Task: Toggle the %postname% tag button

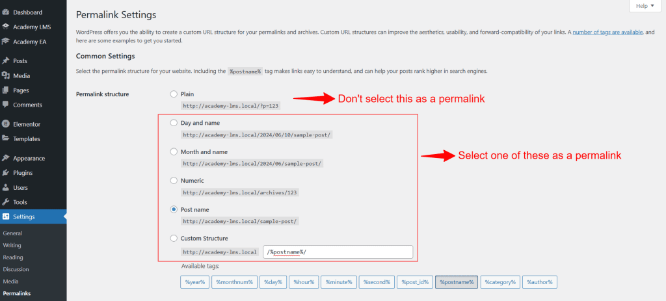Action: click(x=457, y=282)
